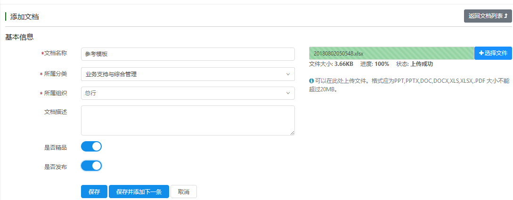Click the resize handle of 文档描述 textarea
Image resolution: width=513 pixels, height=200 pixels.
(x=293, y=133)
